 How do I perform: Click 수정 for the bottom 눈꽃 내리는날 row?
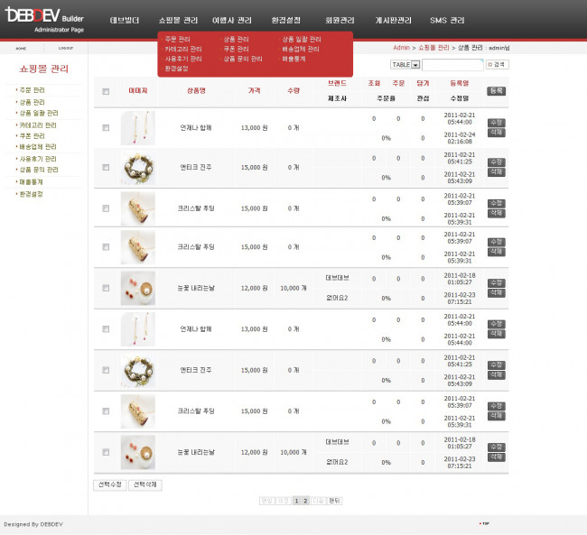click(497, 447)
